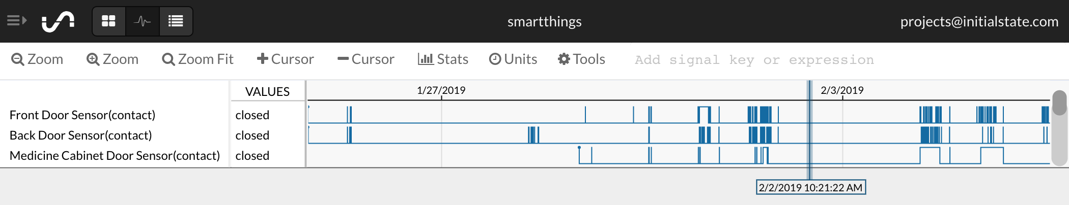Select Medicine Cabinet Door Sensor signal
This screenshot has height=205, width=1069.
tap(115, 156)
